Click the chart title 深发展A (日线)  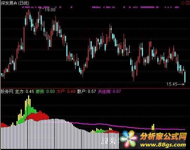coord(15,3)
